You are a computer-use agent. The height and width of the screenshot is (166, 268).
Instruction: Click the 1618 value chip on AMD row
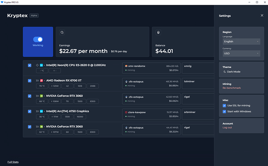(80, 86)
